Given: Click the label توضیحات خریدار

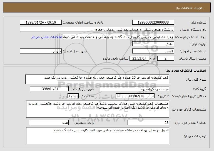Looking at the screenshot, I should pos(195,136).
